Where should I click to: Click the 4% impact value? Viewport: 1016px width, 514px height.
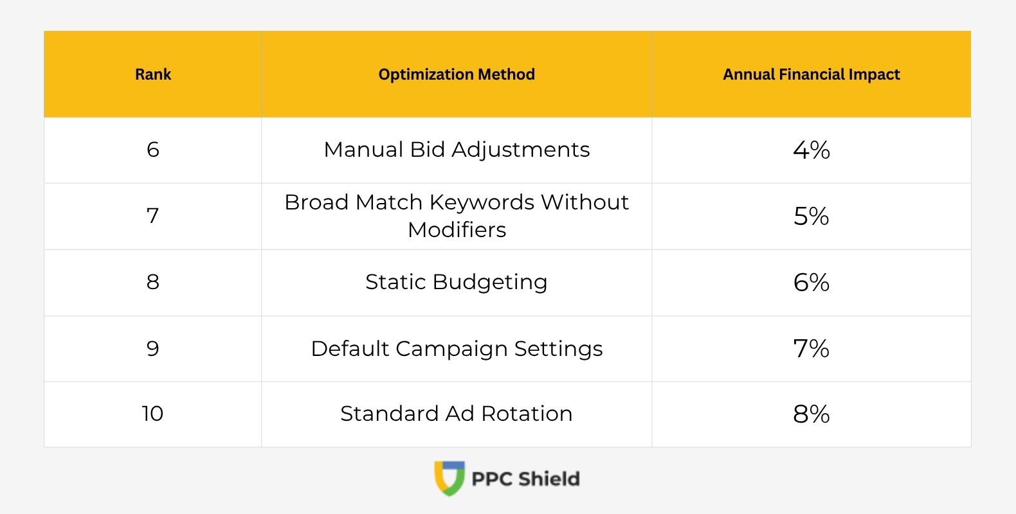pos(811,150)
